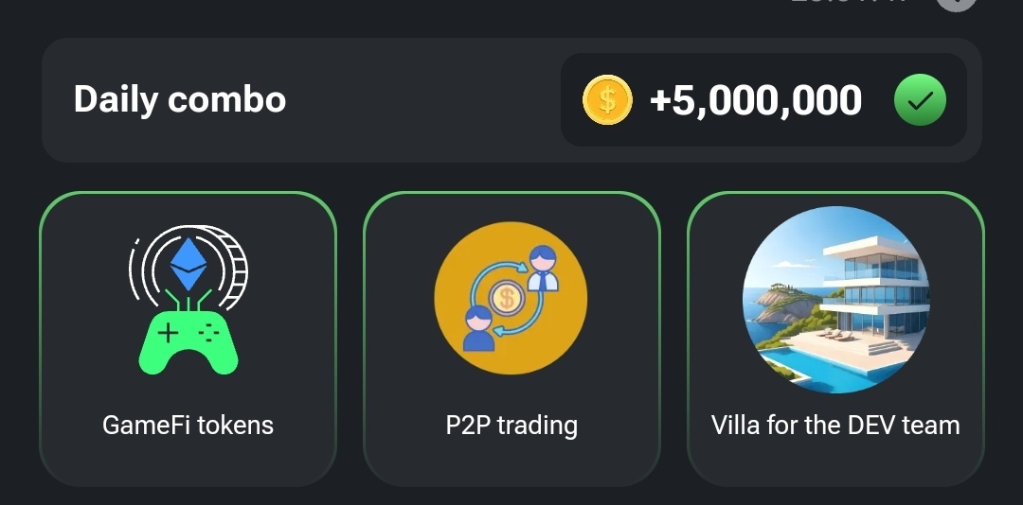
Task: Tap the yellow P2P trading circle icon
Action: (511, 299)
